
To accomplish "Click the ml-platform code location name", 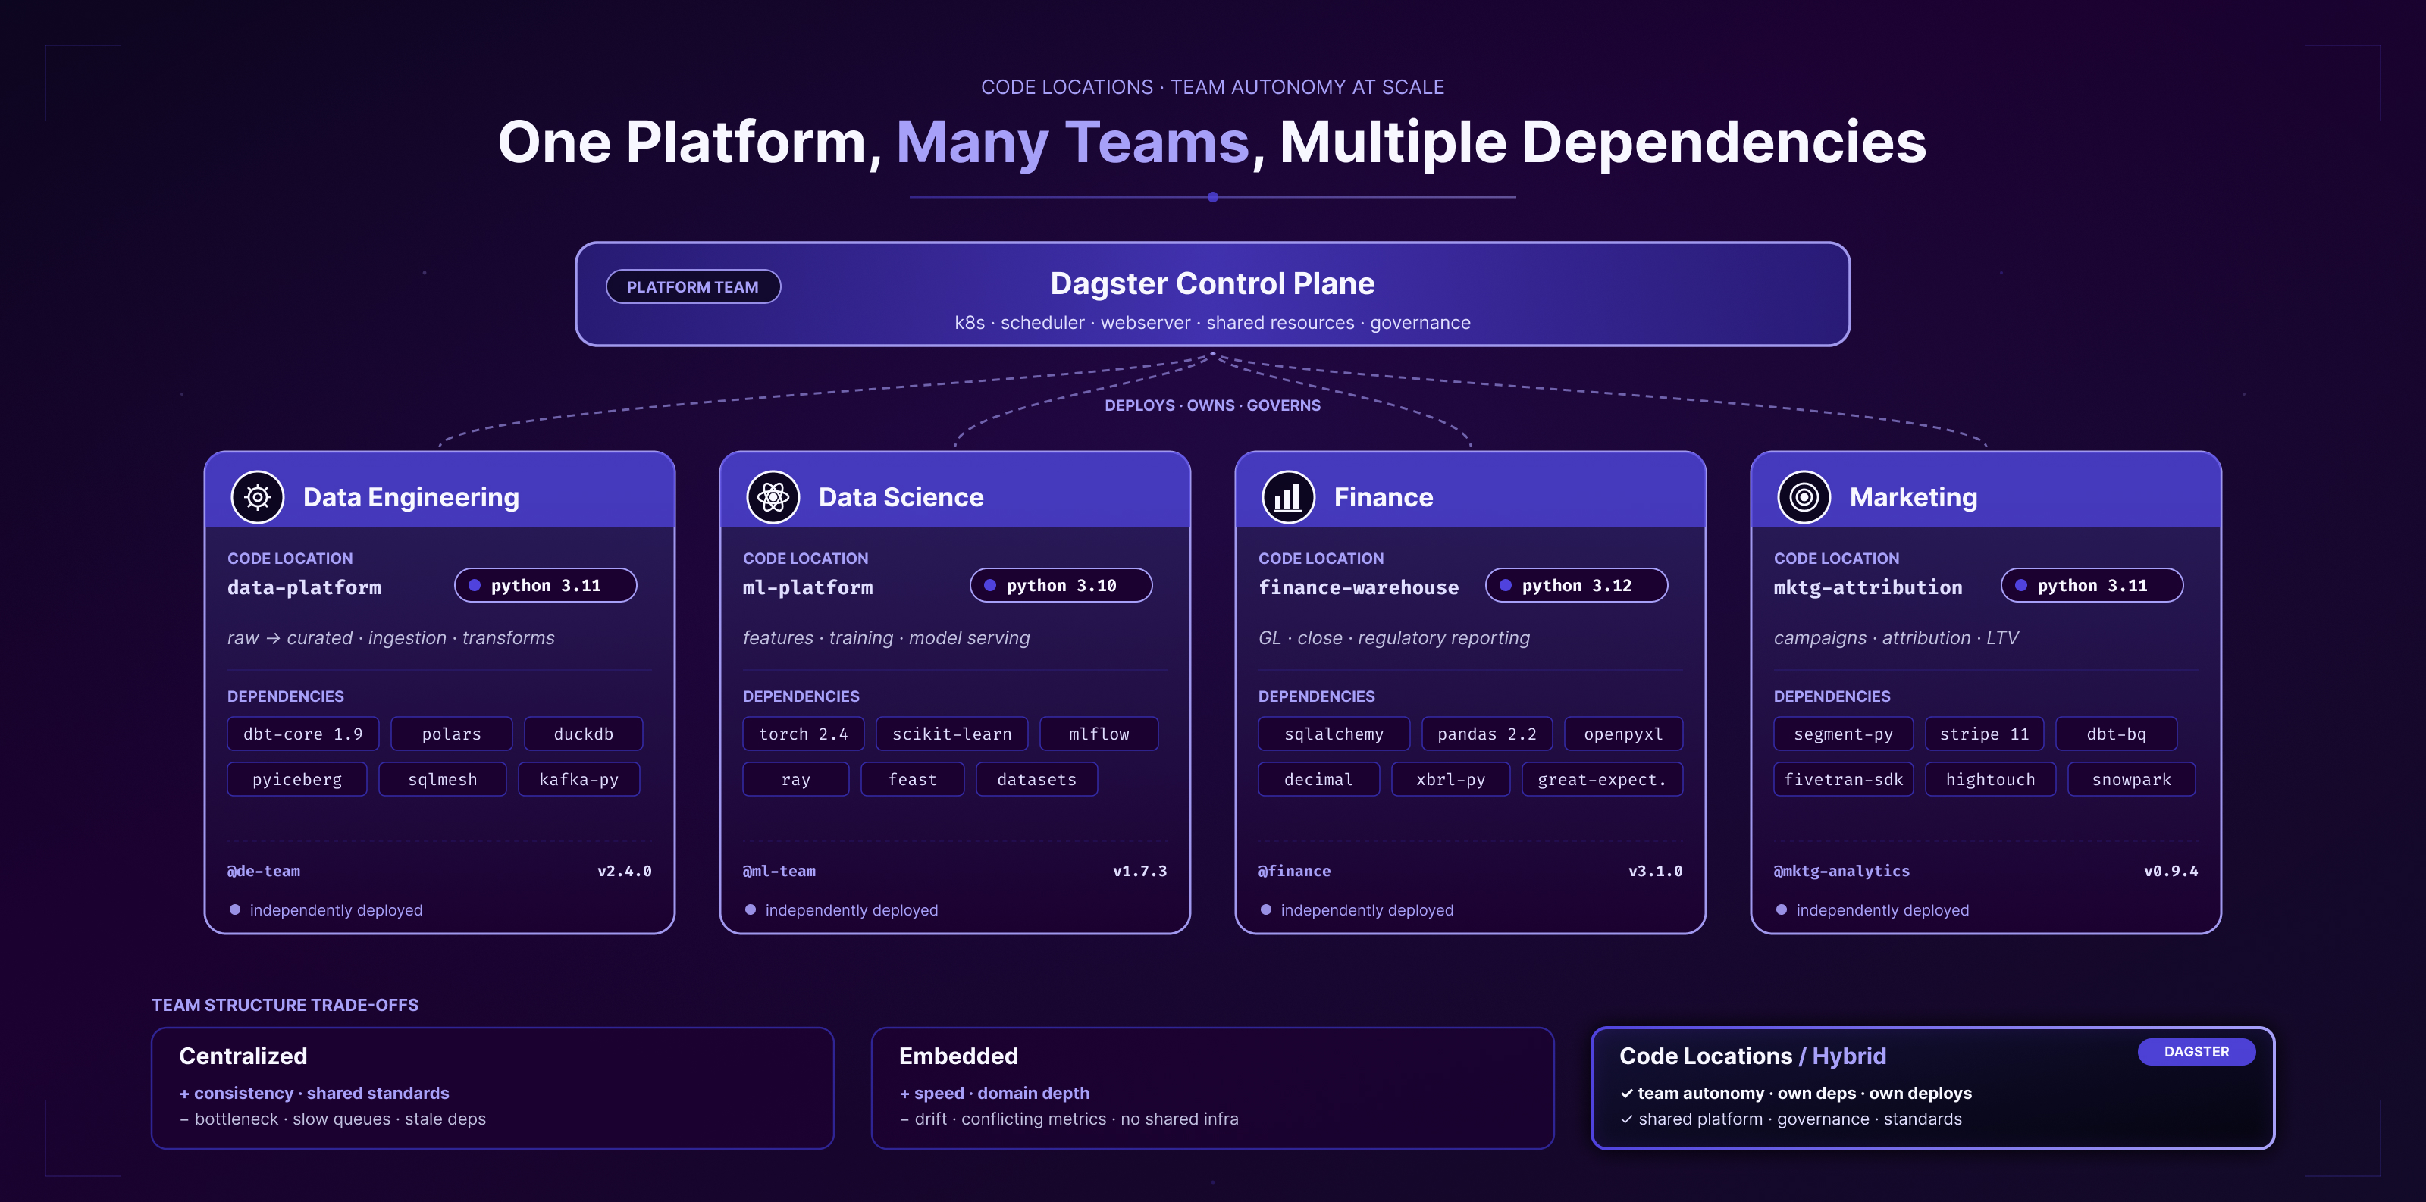I will (808, 587).
